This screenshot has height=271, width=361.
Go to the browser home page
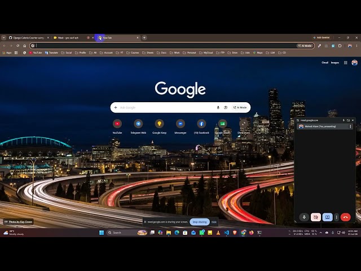(24, 46)
